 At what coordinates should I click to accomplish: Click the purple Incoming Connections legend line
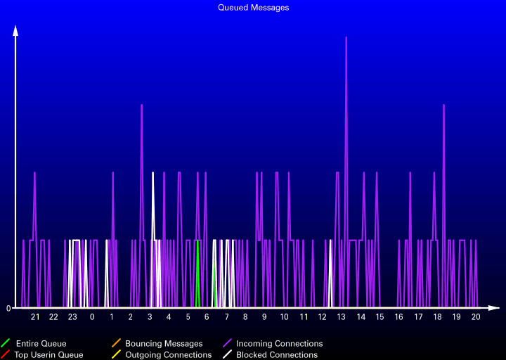click(x=227, y=344)
